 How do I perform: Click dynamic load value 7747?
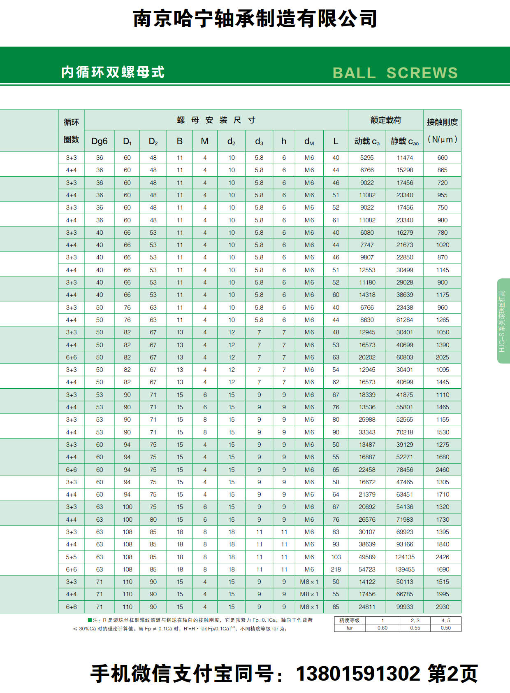pyautogui.click(x=367, y=245)
